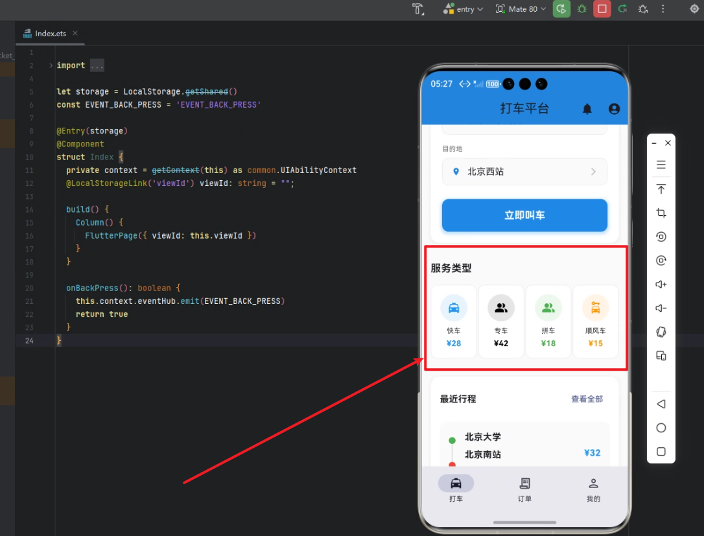Tap the profile avatar icon in header
The image size is (704, 536).
click(x=614, y=109)
